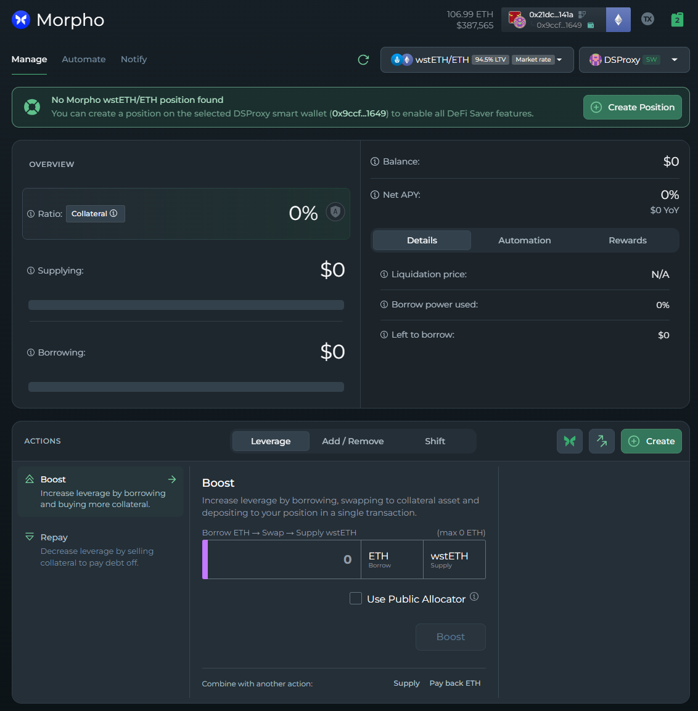Click the diverging arrows icon in Actions
The image size is (698, 711).
click(601, 441)
